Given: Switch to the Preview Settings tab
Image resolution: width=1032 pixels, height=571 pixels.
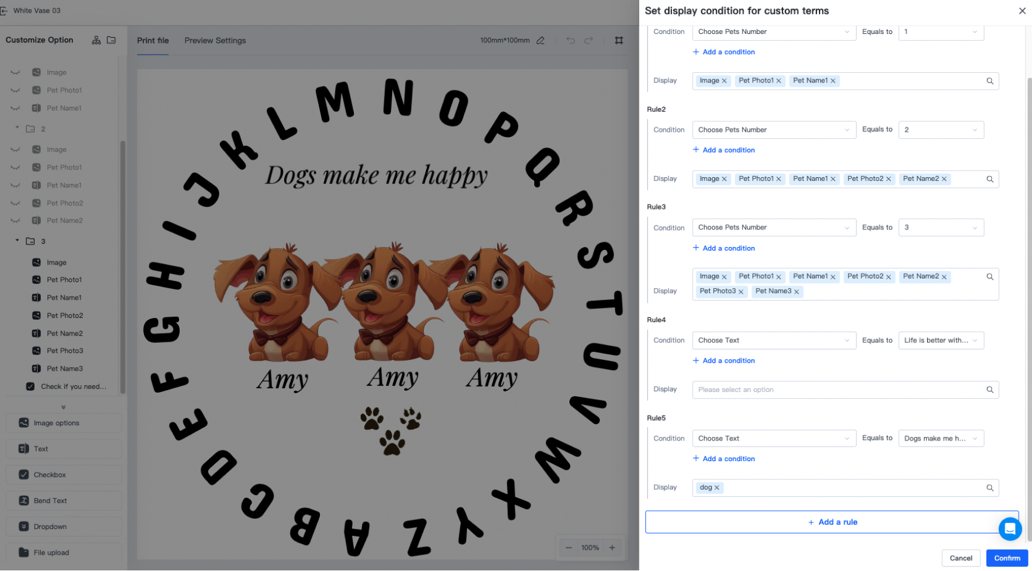Looking at the screenshot, I should (x=215, y=41).
